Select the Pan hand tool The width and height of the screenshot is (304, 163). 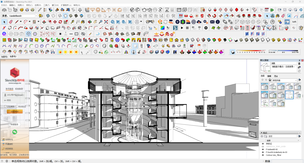pos(95,22)
